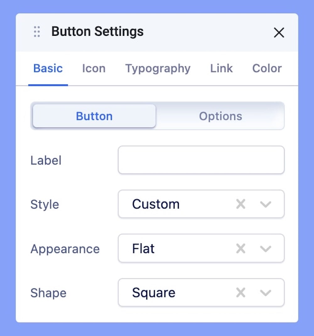Switch to the Basic tab
Viewport: 314px width, 336px height.
(x=48, y=68)
